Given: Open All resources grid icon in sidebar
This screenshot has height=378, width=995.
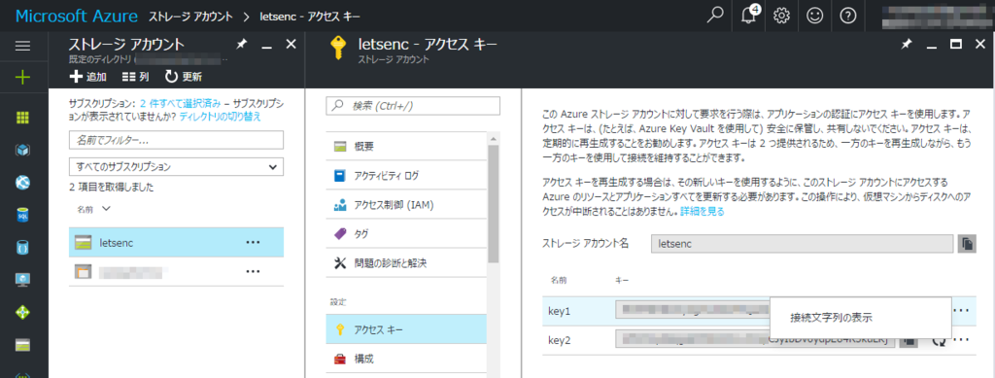Looking at the screenshot, I should (x=23, y=118).
